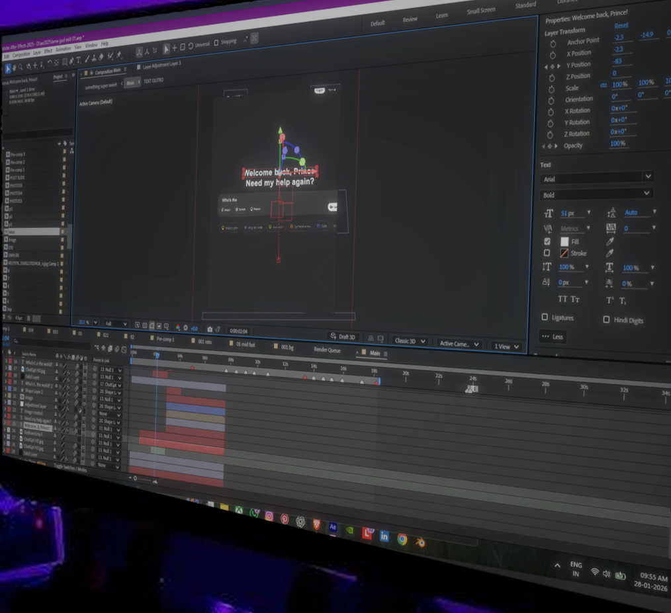Viewport: 671px width, 613px height.
Task: Click the Fill color eyedropper
Action: 609,241
